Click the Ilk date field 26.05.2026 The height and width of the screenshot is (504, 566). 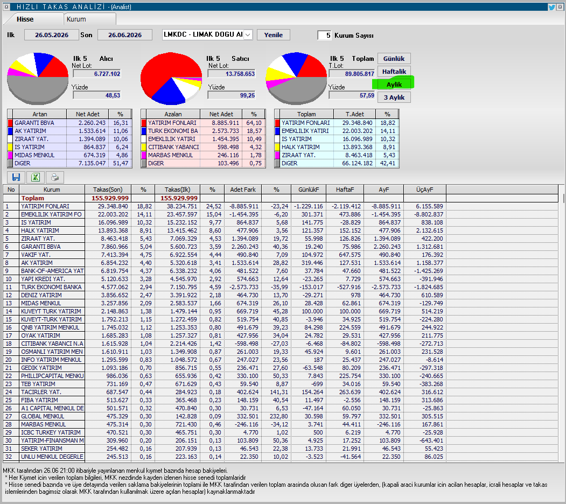coord(52,35)
